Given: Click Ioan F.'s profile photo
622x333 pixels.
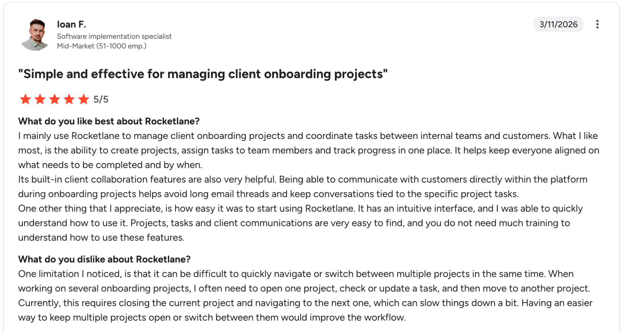Looking at the screenshot, I should point(35,35).
